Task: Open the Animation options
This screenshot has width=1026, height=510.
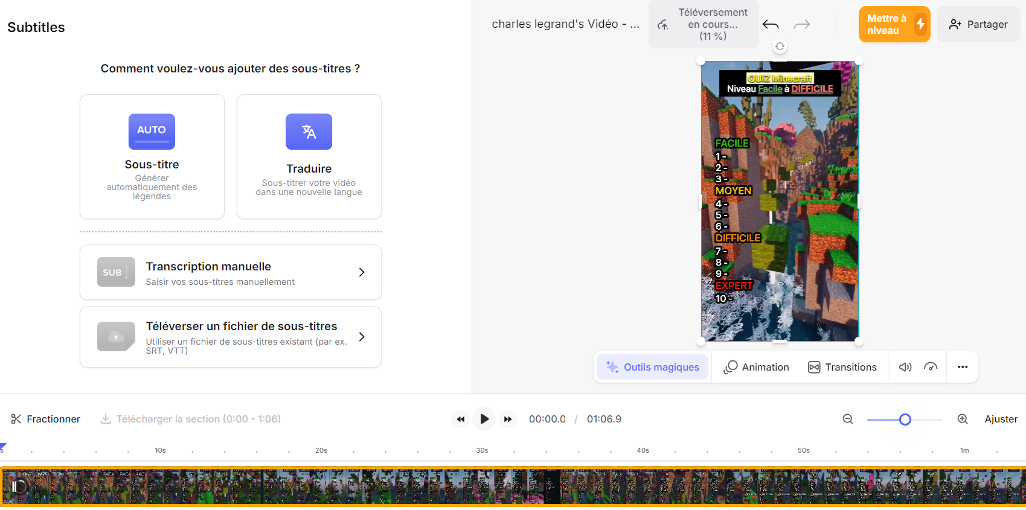Action: [757, 367]
